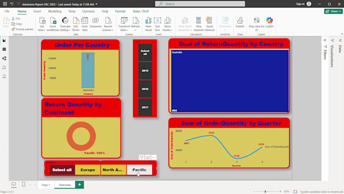
Task: Toggle the continent slicer Select all
Action: pos(62,170)
